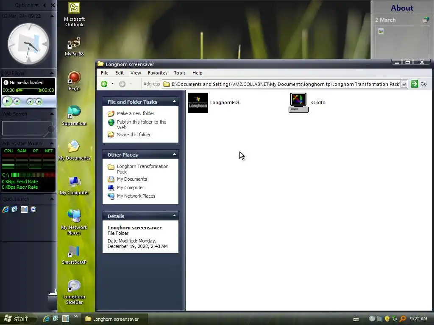Open Back button history dropdown arrow

tap(112, 84)
